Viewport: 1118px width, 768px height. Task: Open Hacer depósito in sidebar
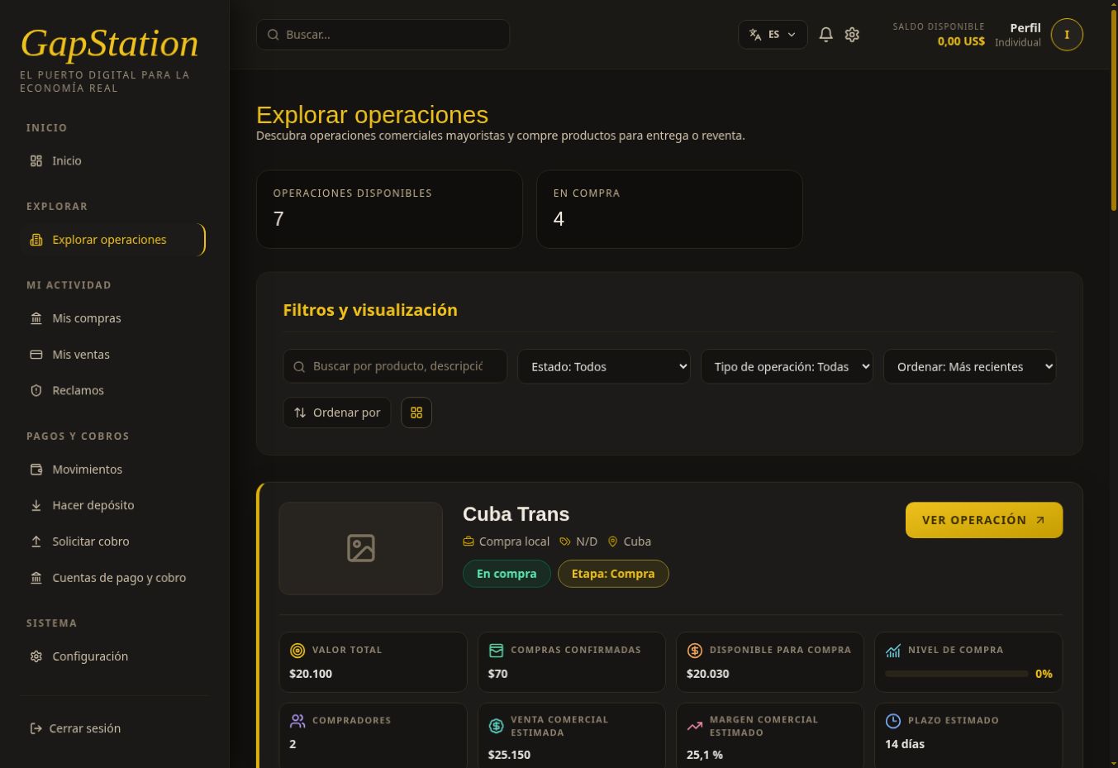[x=114, y=505]
